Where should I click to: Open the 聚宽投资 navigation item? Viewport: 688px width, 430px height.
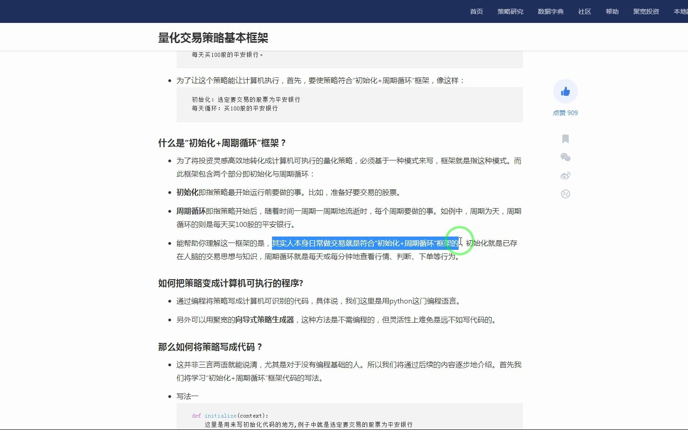point(646,11)
